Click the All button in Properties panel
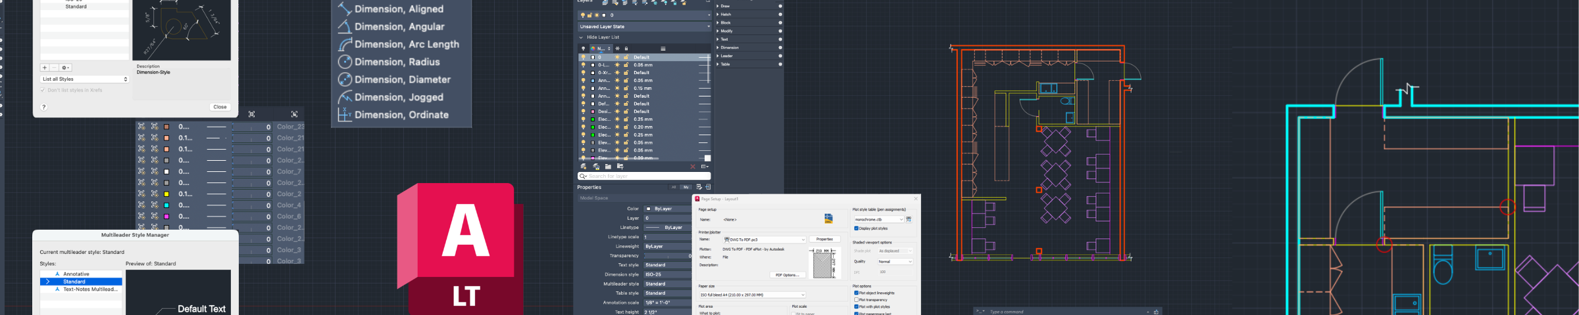The image size is (1579, 315). click(674, 187)
